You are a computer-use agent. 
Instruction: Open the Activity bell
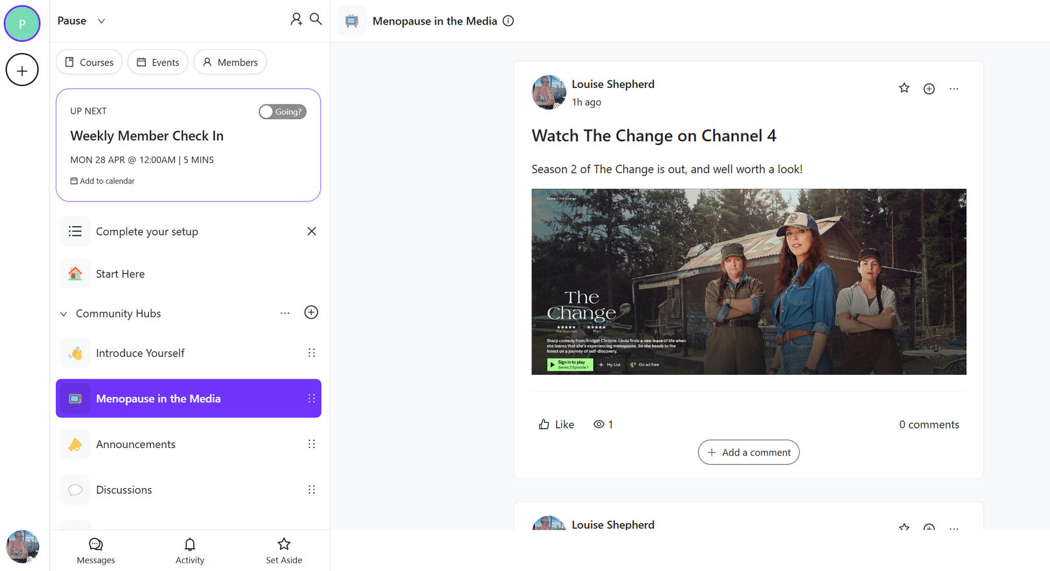(190, 550)
